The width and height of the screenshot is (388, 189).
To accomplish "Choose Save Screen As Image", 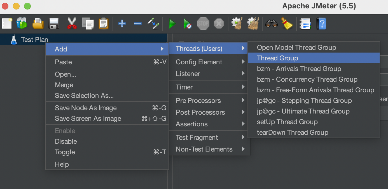I will point(107,119).
